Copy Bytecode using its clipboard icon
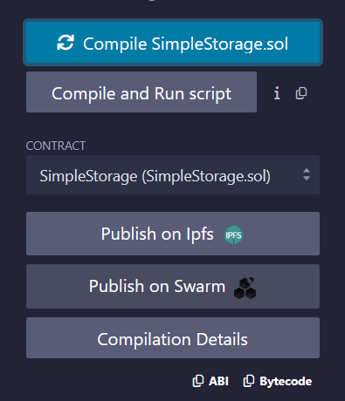This screenshot has width=345, height=401. [x=249, y=381]
